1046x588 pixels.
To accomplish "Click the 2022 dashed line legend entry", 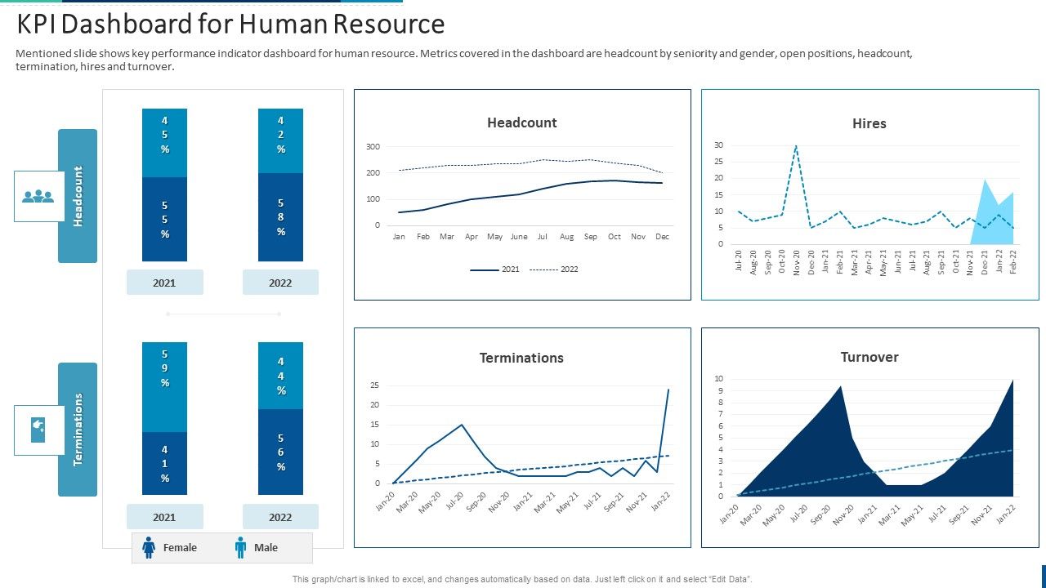I will (553, 269).
